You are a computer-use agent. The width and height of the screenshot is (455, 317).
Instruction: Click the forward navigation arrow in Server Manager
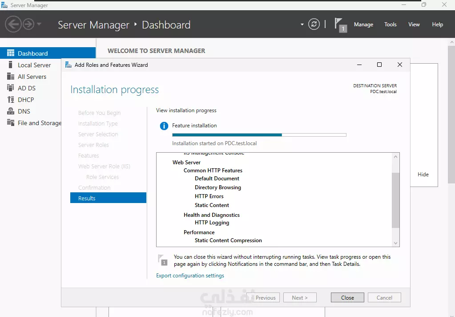[x=28, y=24]
